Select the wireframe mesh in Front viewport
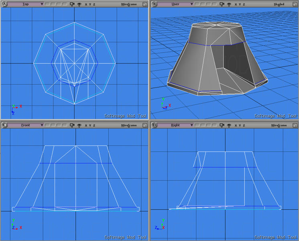Viewport: 299px width, 241px height. (x=76, y=178)
